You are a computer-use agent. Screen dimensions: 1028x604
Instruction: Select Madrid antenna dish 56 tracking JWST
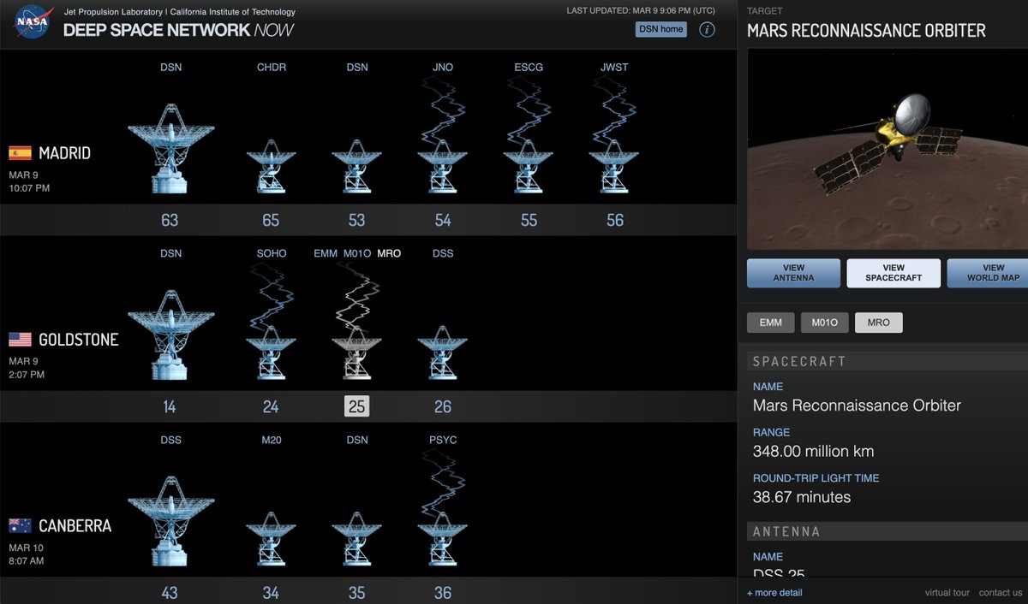[614, 166]
